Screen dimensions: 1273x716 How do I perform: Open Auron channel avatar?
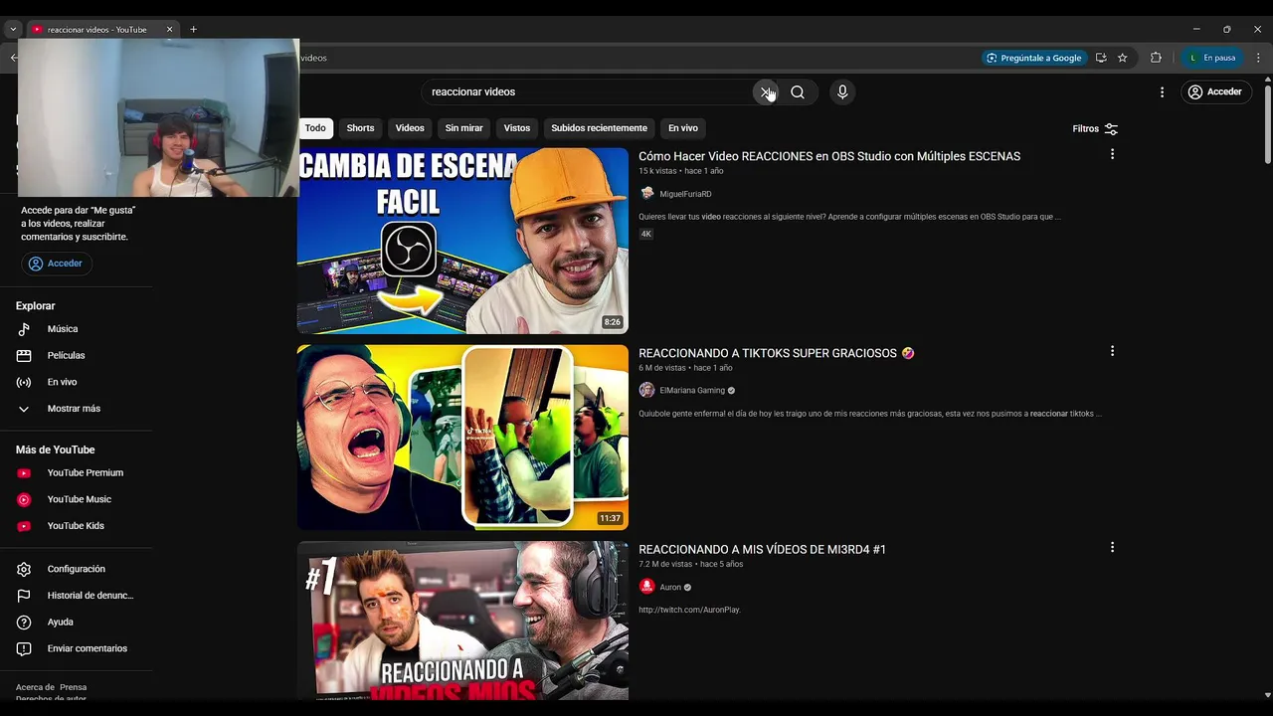tap(646, 587)
